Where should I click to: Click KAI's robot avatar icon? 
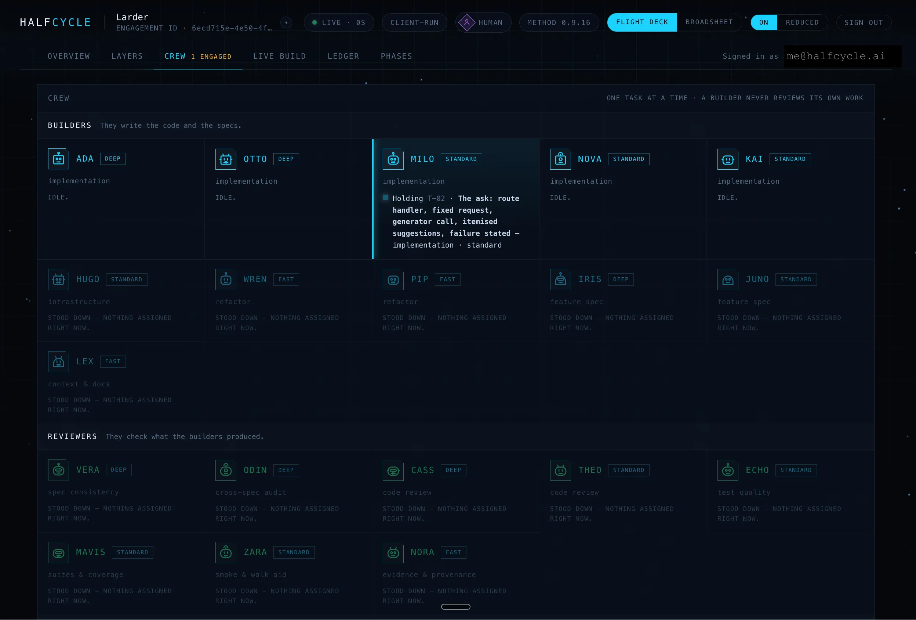(728, 159)
